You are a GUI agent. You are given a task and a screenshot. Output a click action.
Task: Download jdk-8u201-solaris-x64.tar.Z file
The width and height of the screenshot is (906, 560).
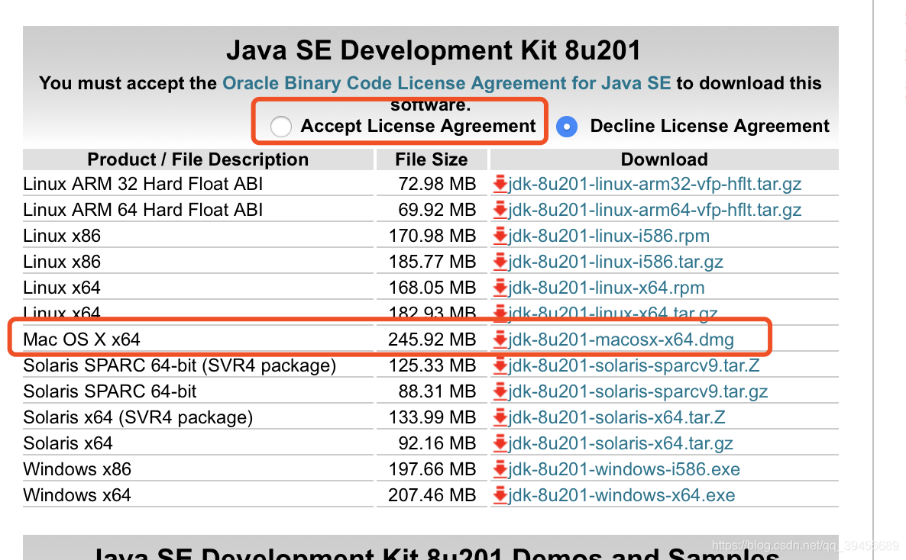tap(616, 417)
